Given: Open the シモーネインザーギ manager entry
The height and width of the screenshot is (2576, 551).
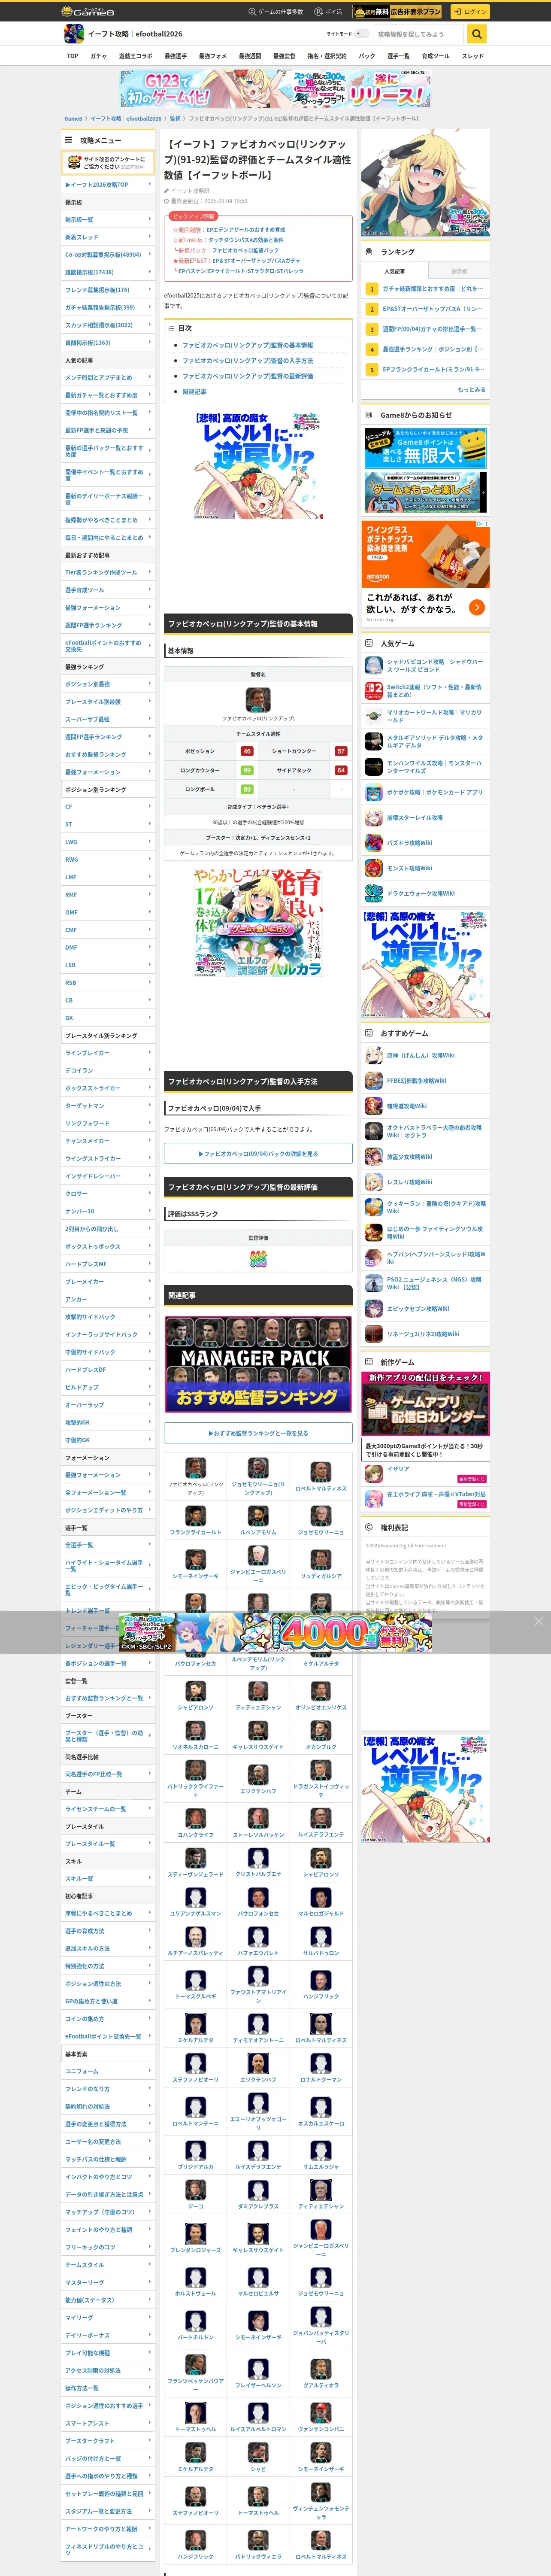Looking at the screenshot, I should 195,1564.
